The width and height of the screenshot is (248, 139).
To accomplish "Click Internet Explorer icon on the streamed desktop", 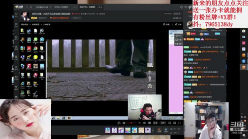I will [22, 84].
